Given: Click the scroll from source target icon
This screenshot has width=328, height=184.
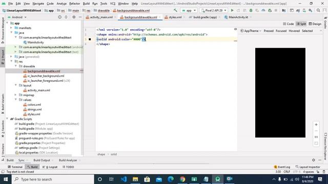Looking at the screenshot, I should click(60, 17).
